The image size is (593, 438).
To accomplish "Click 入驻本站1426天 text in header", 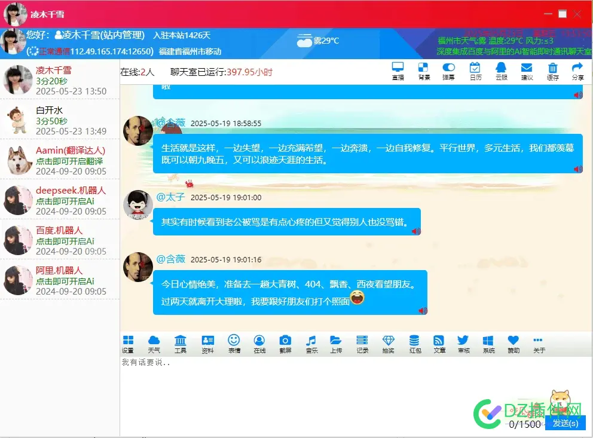I will (x=182, y=35).
